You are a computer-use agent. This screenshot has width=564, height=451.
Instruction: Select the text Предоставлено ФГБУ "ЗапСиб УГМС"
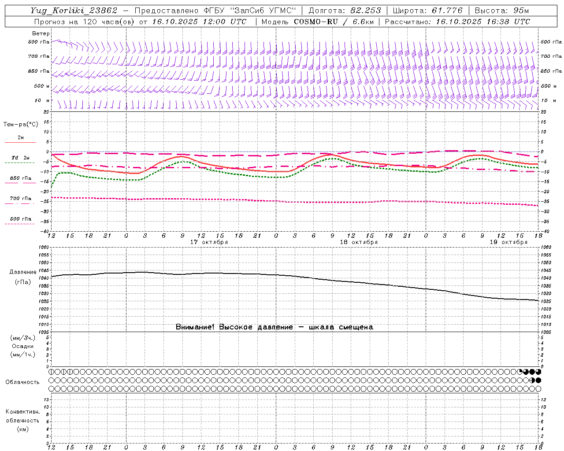[x=216, y=11]
